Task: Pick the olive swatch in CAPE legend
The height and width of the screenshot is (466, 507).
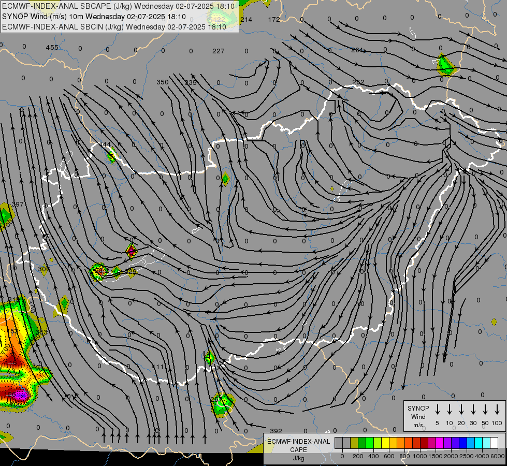Action: (x=354, y=443)
